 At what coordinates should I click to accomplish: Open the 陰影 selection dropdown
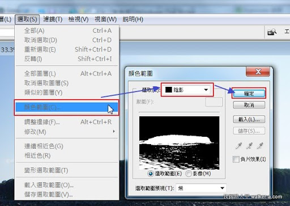point(187,90)
